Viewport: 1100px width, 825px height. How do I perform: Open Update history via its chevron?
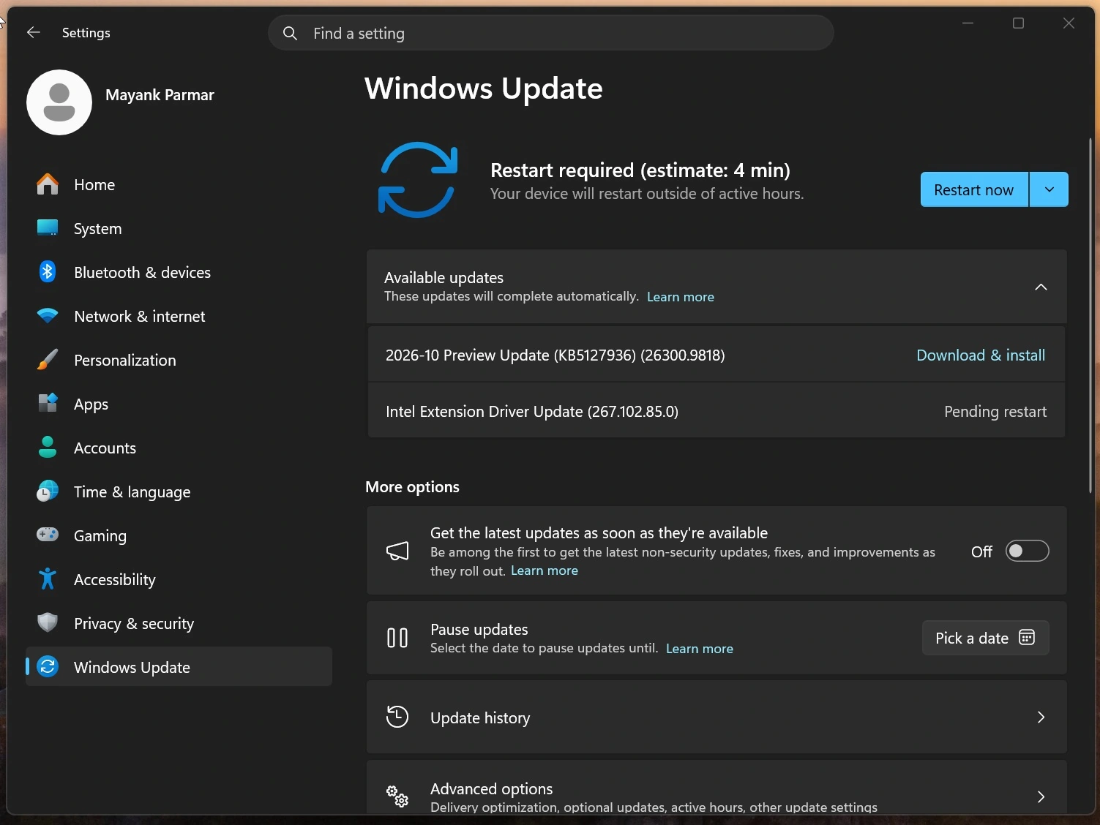pyautogui.click(x=1041, y=717)
